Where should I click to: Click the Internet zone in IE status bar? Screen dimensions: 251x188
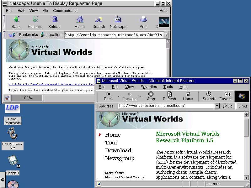[x=226, y=184]
